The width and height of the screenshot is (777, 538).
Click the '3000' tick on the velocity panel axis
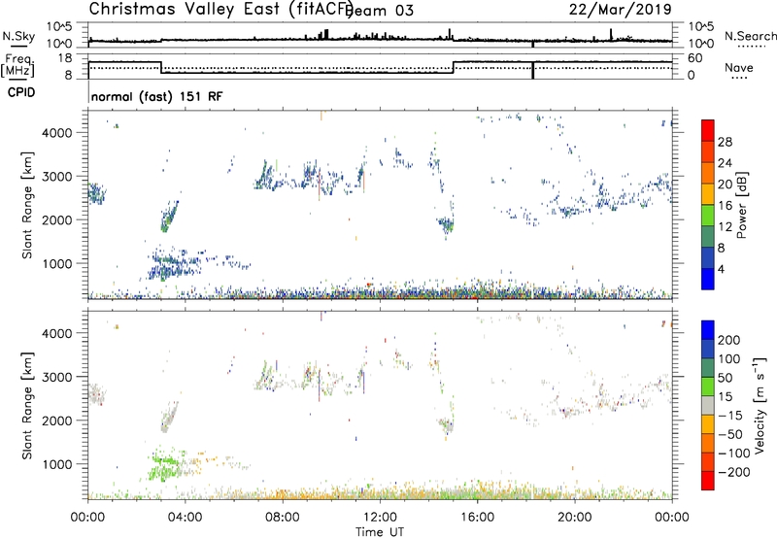57,377
